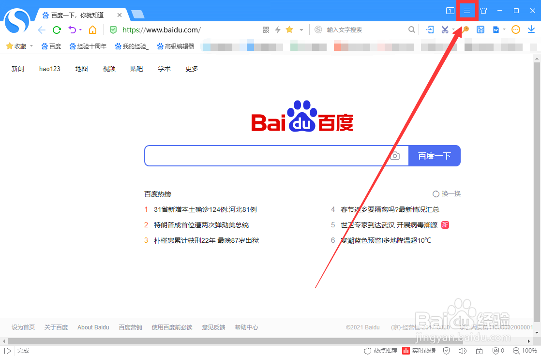The width and height of the screenshot is (541, 356).
Task: Click the 百度一下 search button
Action: click(x=434, y=156)
